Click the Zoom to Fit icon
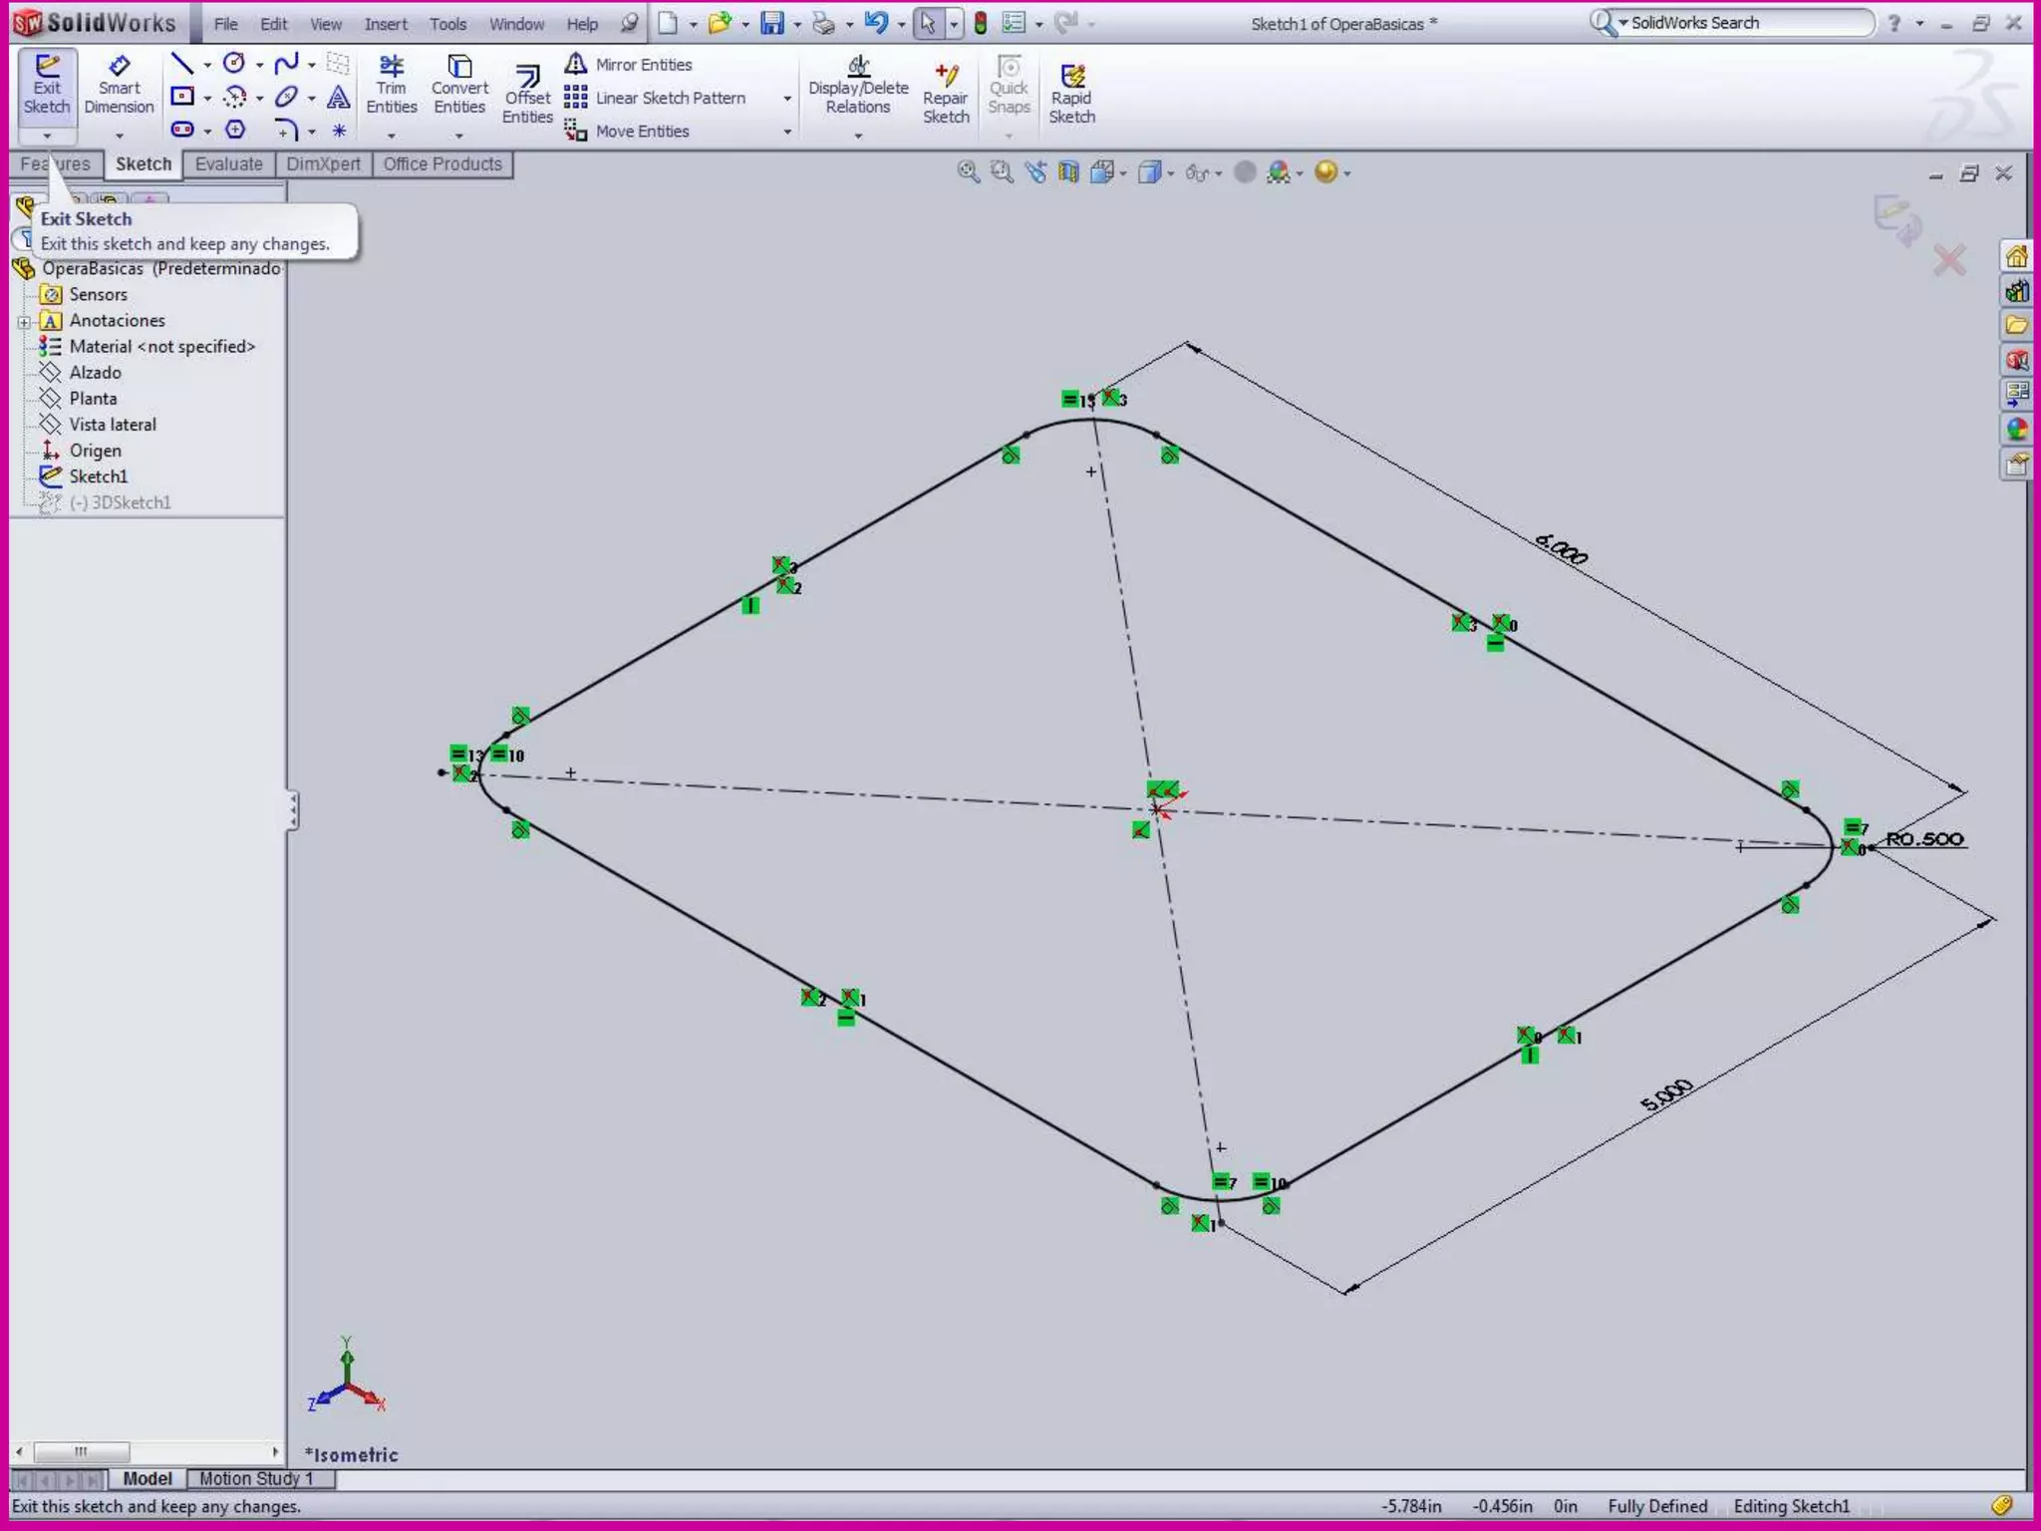 (x=968, y=172)
